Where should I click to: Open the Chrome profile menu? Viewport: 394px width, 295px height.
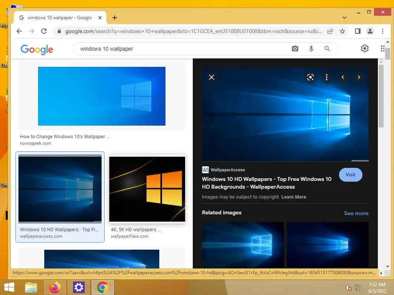click(x=370, y=31)
